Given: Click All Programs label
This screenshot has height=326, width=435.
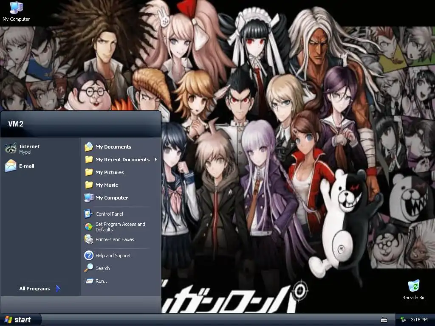Looking at the screenshot, I should 34,289.
